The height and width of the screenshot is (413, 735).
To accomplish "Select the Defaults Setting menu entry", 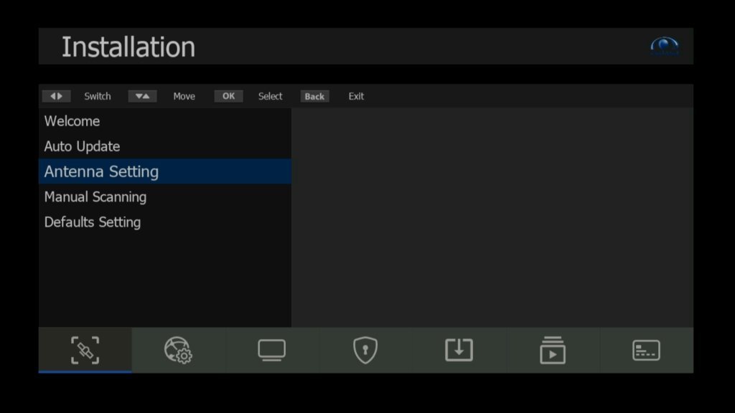I will 165,222.
